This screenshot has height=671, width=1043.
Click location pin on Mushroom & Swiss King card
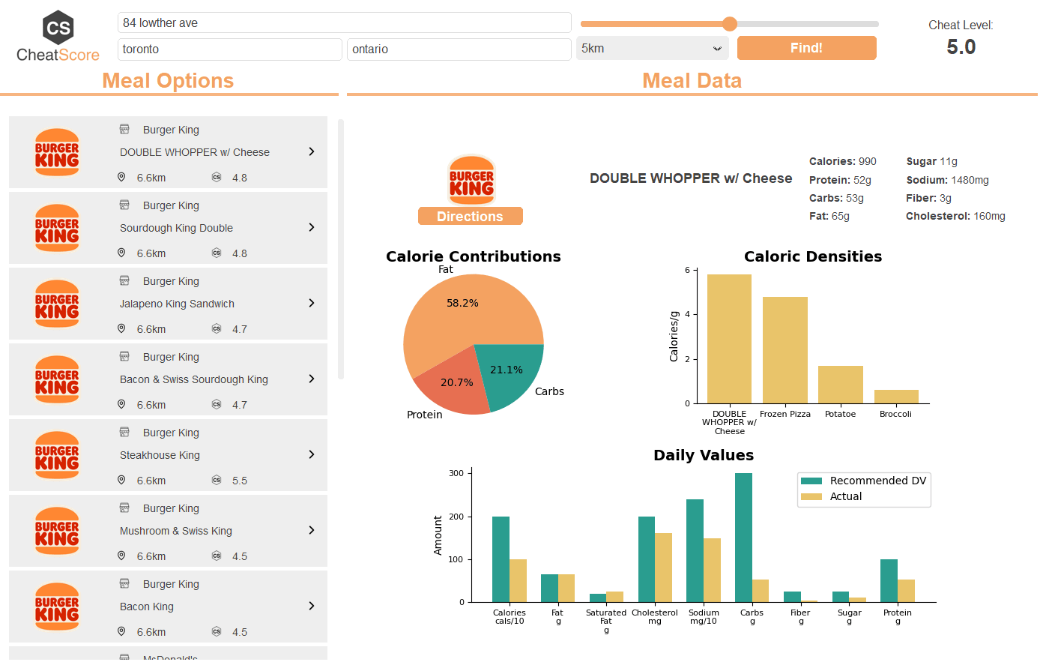pos(121,556)
